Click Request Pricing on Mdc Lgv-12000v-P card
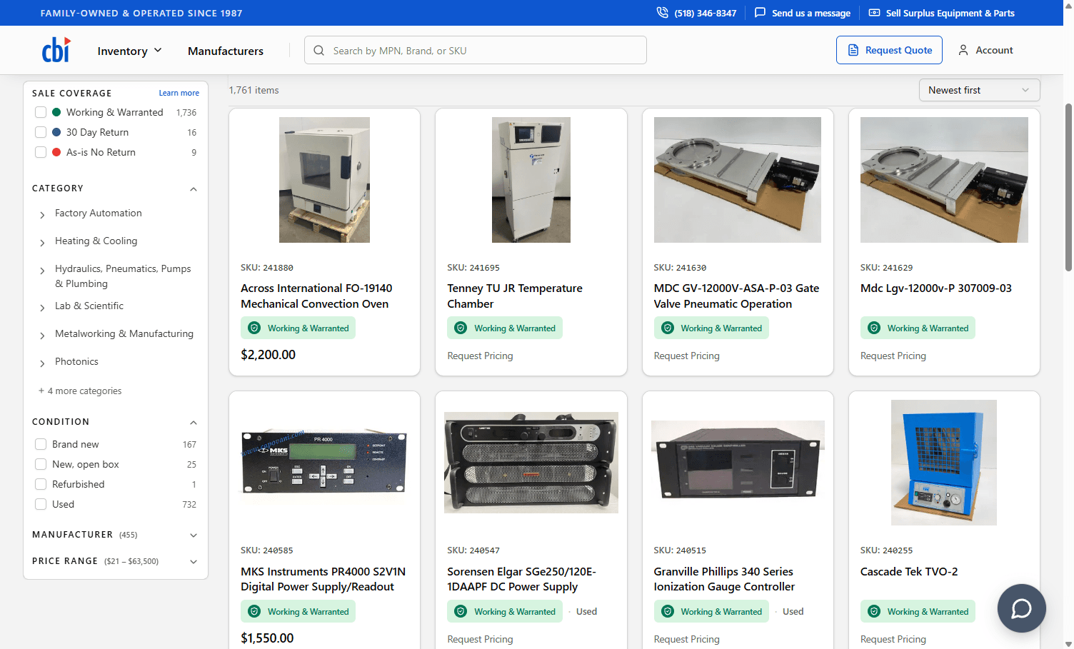1074x649 pixels. tap(893, 356)
